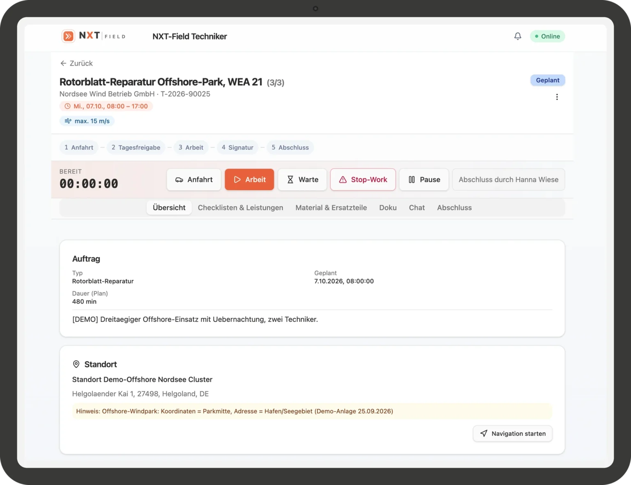Click the date badge Mi., 07.10., 08:00 – 17:00
Image resolution: width=631 pixels, height=485 pixels.
click(106, 106)
